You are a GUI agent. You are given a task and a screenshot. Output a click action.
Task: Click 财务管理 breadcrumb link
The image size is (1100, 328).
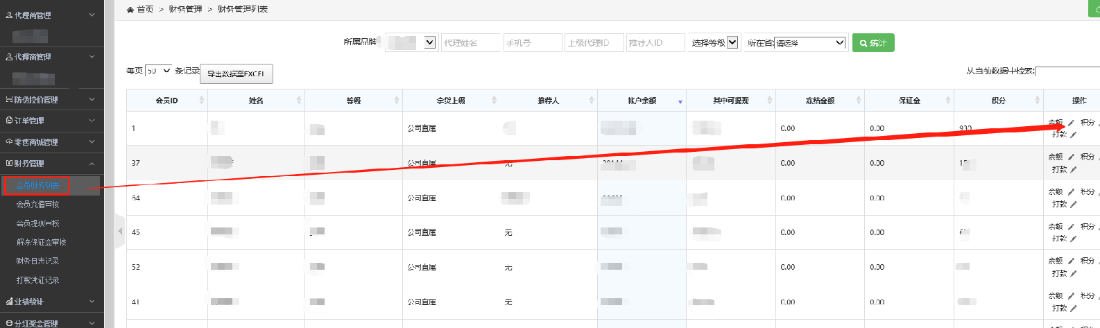click(x=185, y=9)
